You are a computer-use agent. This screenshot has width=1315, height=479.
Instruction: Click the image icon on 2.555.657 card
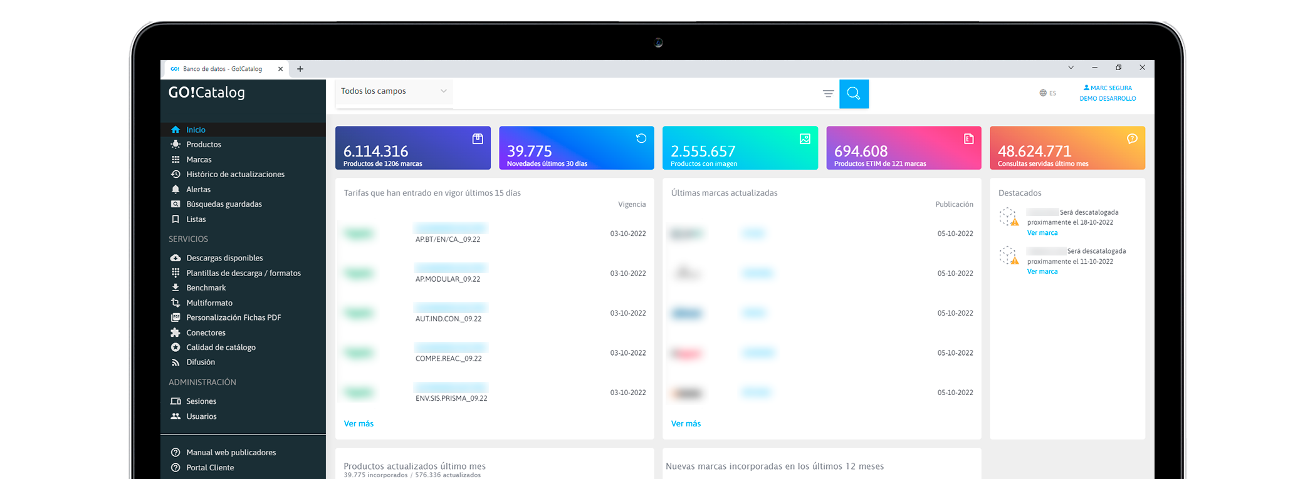[x=805, y=139]
